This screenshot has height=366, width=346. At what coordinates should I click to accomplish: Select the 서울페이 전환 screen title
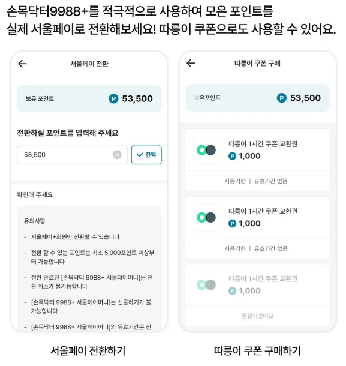click(x=89, y=64)
